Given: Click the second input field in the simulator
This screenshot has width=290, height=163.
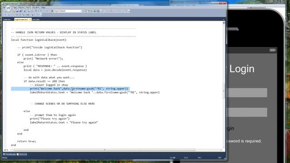Looking at the screenshot, I should (x=247, y=112).
